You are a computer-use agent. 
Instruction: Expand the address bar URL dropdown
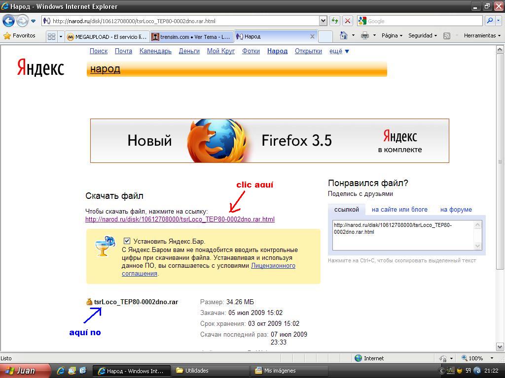(x=323, y=21)
